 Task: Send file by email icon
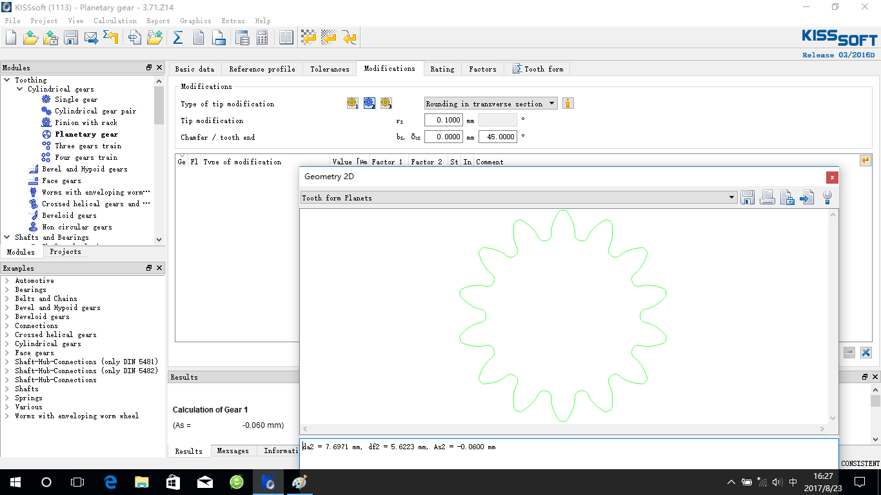(x=91, y=37)
